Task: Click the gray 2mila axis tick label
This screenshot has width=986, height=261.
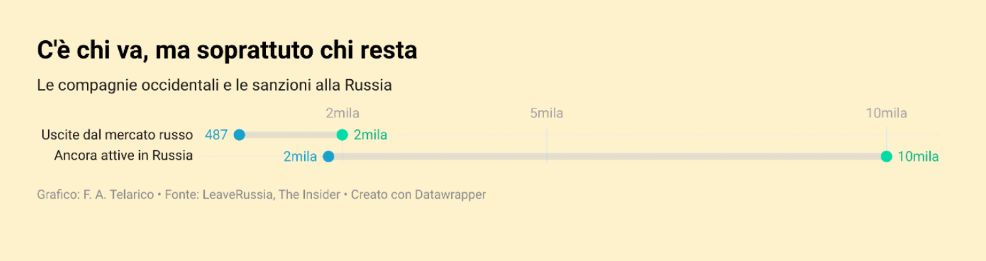Action: click(343, 114)
